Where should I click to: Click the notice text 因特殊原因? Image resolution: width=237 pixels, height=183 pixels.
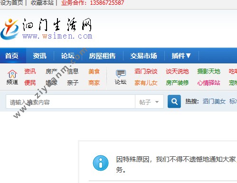[x=133, y=159]
